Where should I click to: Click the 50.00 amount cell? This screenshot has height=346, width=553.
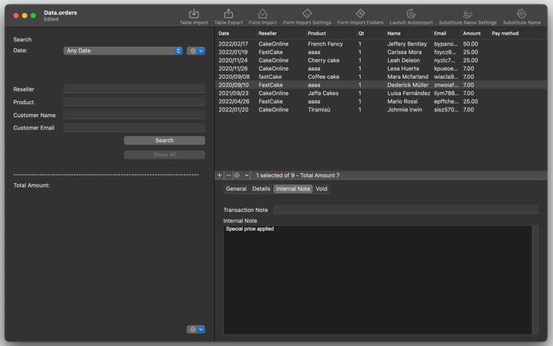tap(471, 43)
